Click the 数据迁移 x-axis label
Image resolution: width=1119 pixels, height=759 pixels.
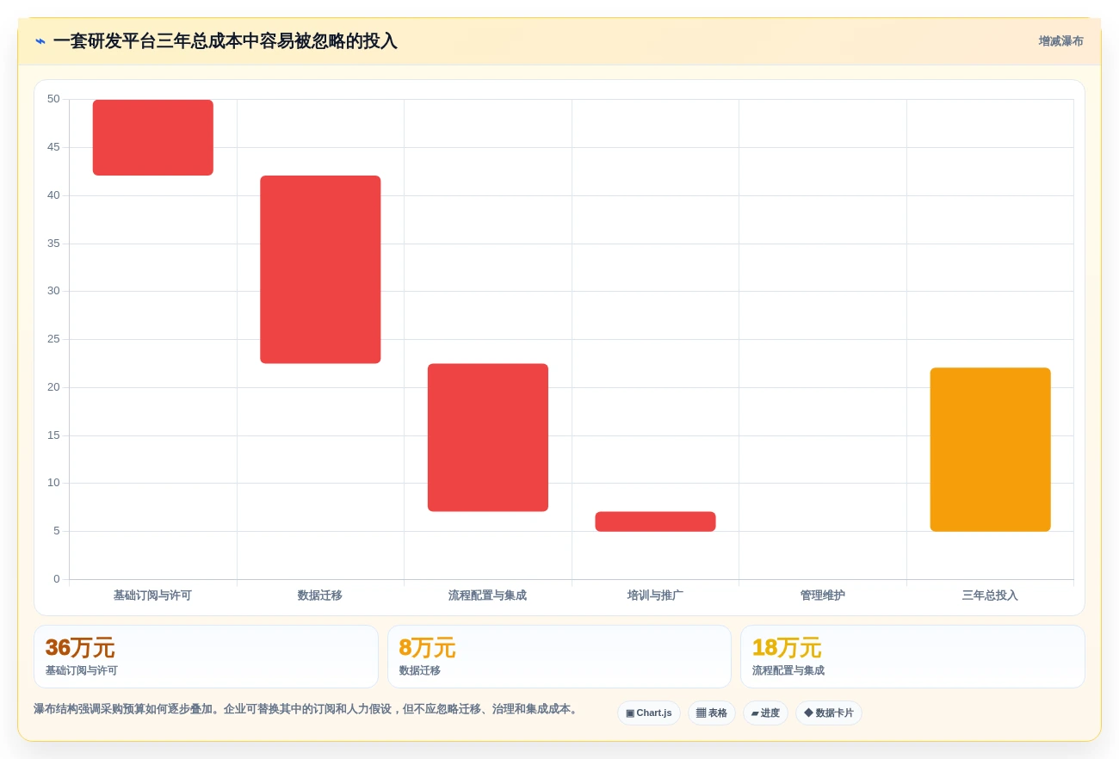[x=320, y=595]
